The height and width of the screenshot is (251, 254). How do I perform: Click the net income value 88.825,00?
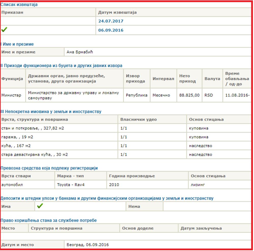(x=189, y=96)
